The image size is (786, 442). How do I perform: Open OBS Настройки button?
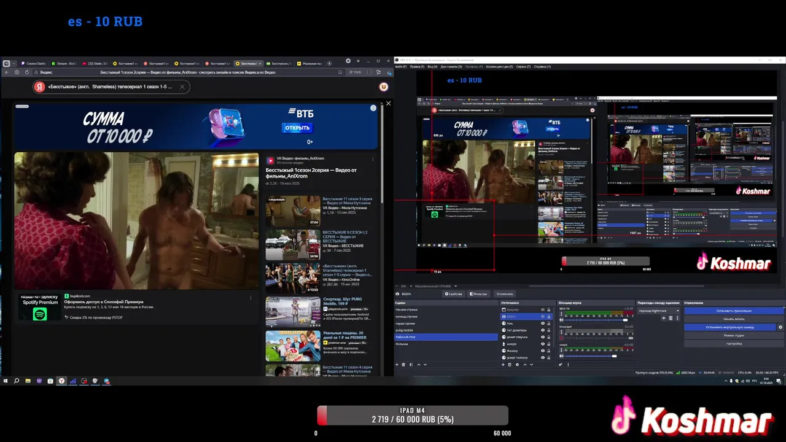pos(734,344)
